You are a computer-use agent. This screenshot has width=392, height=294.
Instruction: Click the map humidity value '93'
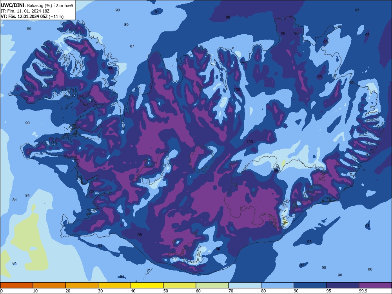click(309, 242)
